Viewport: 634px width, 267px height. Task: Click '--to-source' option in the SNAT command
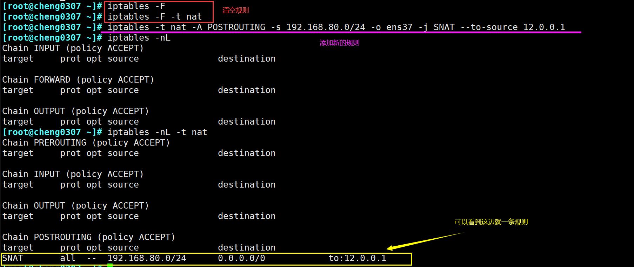[x=489, y=27]
